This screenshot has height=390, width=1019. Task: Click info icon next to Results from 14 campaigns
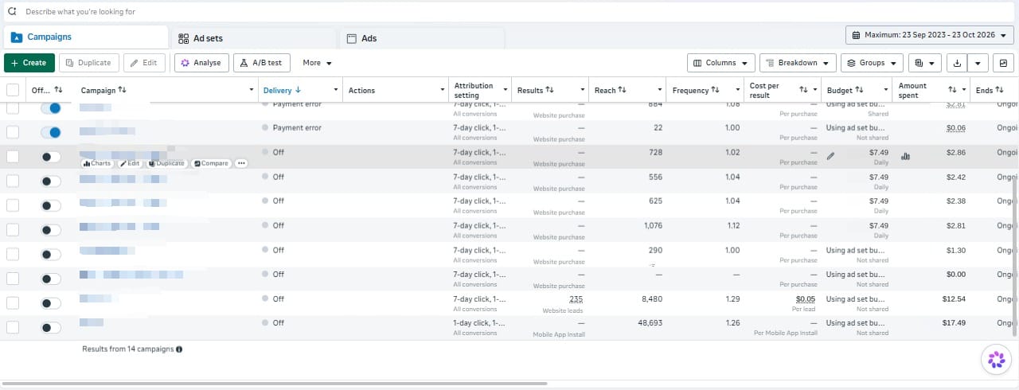click(x=178, y=349)
